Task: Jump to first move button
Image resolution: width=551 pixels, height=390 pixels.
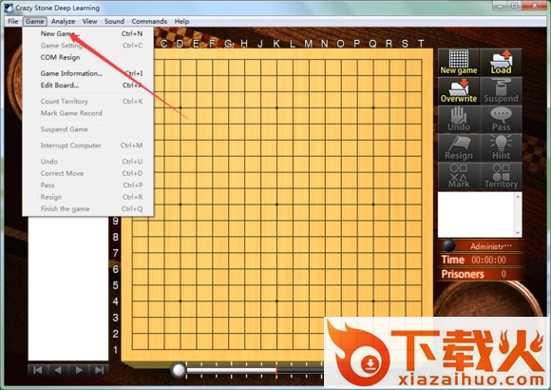Action: [x=38, y=370]
